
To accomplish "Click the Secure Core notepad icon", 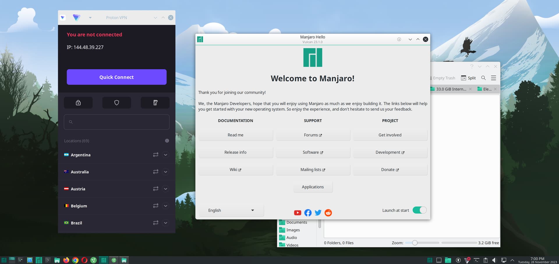I will (155, 103).
